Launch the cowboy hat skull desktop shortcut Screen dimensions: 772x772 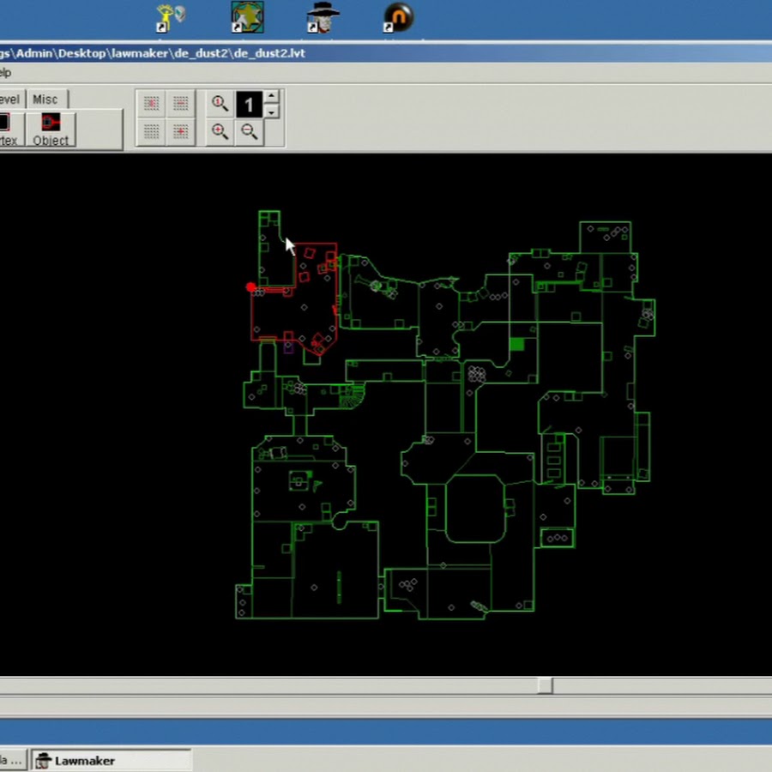[x=323, y=17]
